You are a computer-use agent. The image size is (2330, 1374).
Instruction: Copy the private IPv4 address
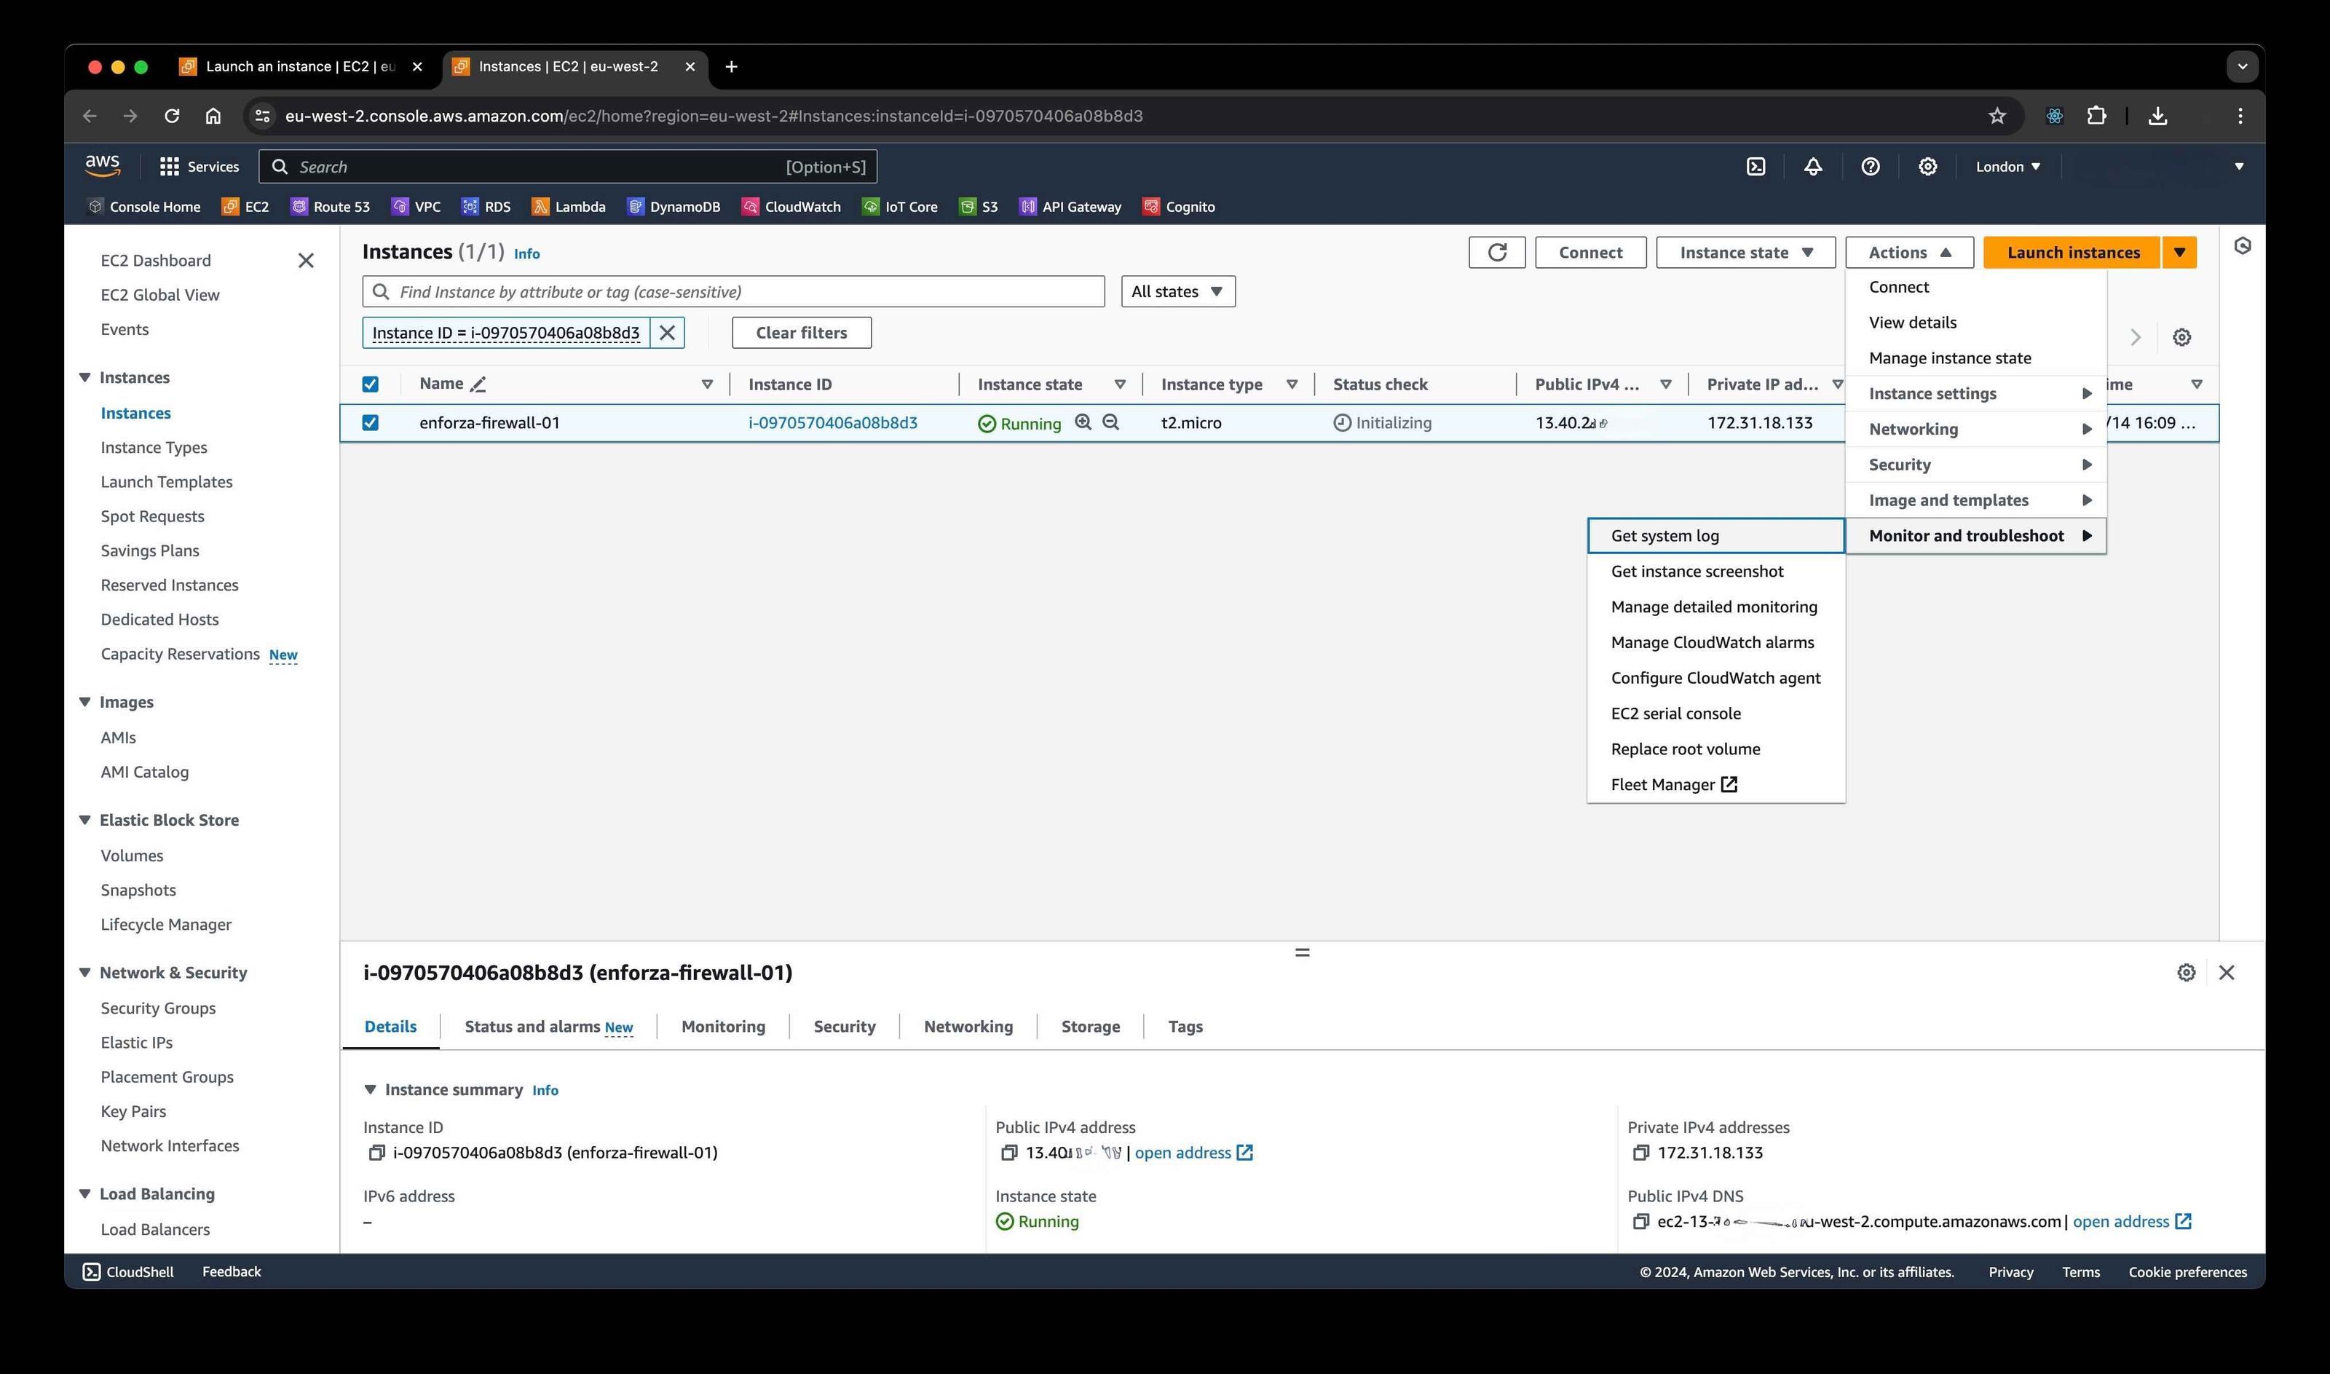(1641, 1153)
